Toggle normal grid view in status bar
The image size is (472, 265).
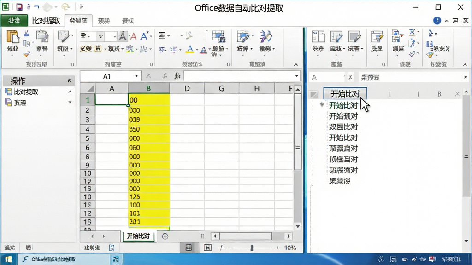[x=189, y=248]
